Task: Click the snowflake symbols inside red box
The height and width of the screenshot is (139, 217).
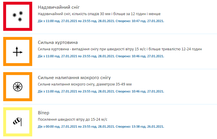Action: click(18, 16)
